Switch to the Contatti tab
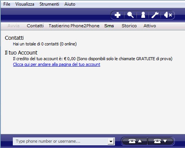 coord(35,26)
